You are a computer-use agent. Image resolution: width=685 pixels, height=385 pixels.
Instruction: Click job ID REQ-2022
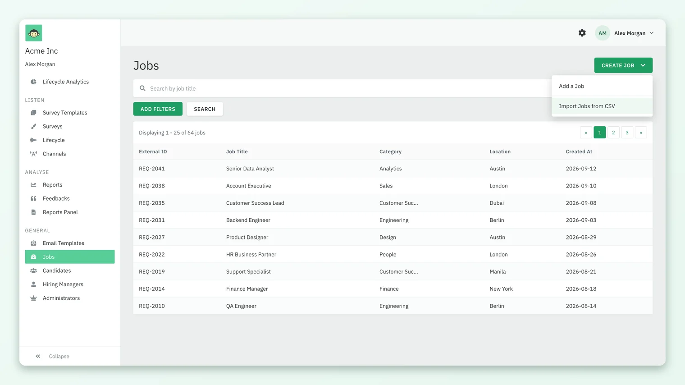click(x=151, y=254)
